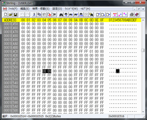Click the grayed-out compare pages icon
Image resolution: width=147 pixels, height=120 pixels.
pyautogui.click(x=86, y=15)
